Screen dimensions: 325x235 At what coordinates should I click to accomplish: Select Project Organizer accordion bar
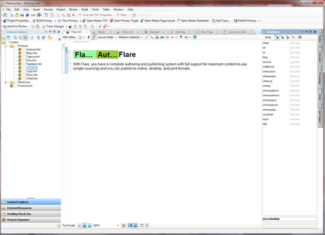[31, 220]
